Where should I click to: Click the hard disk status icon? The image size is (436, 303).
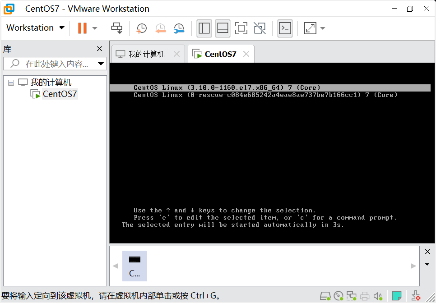(x=325, y=296)
